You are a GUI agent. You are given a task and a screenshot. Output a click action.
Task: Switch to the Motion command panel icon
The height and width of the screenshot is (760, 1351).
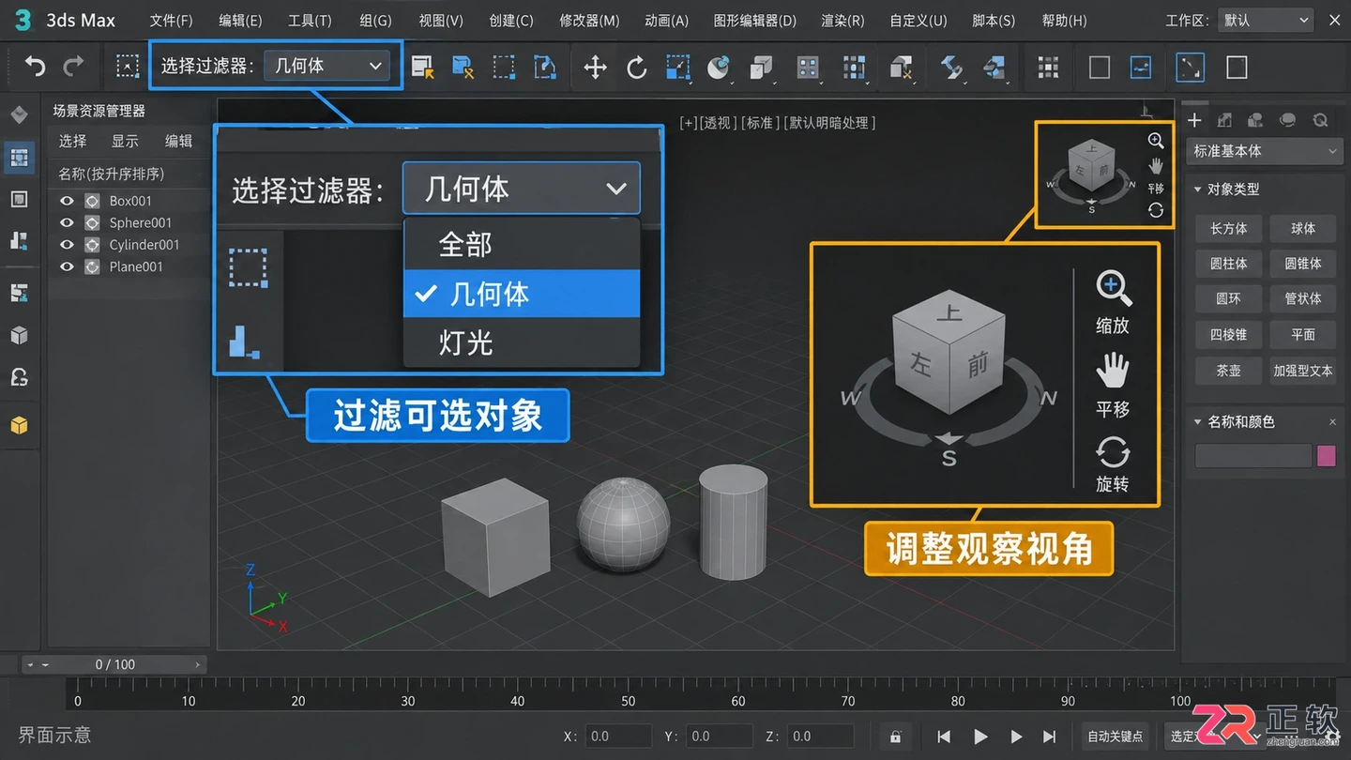(1288, 120)
